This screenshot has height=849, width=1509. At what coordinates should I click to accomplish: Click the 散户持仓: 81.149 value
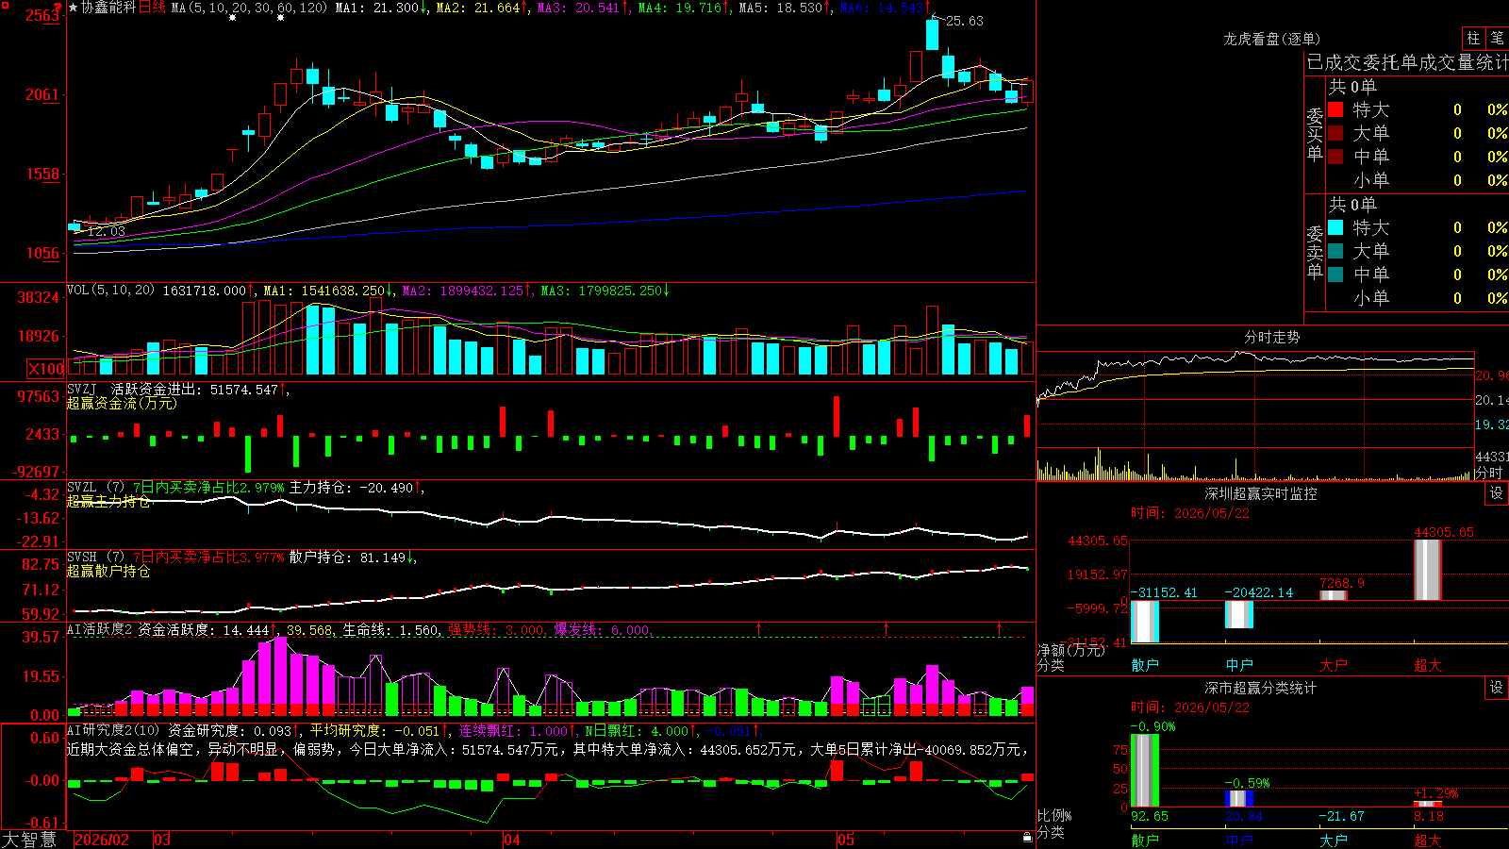pos(347,558)
